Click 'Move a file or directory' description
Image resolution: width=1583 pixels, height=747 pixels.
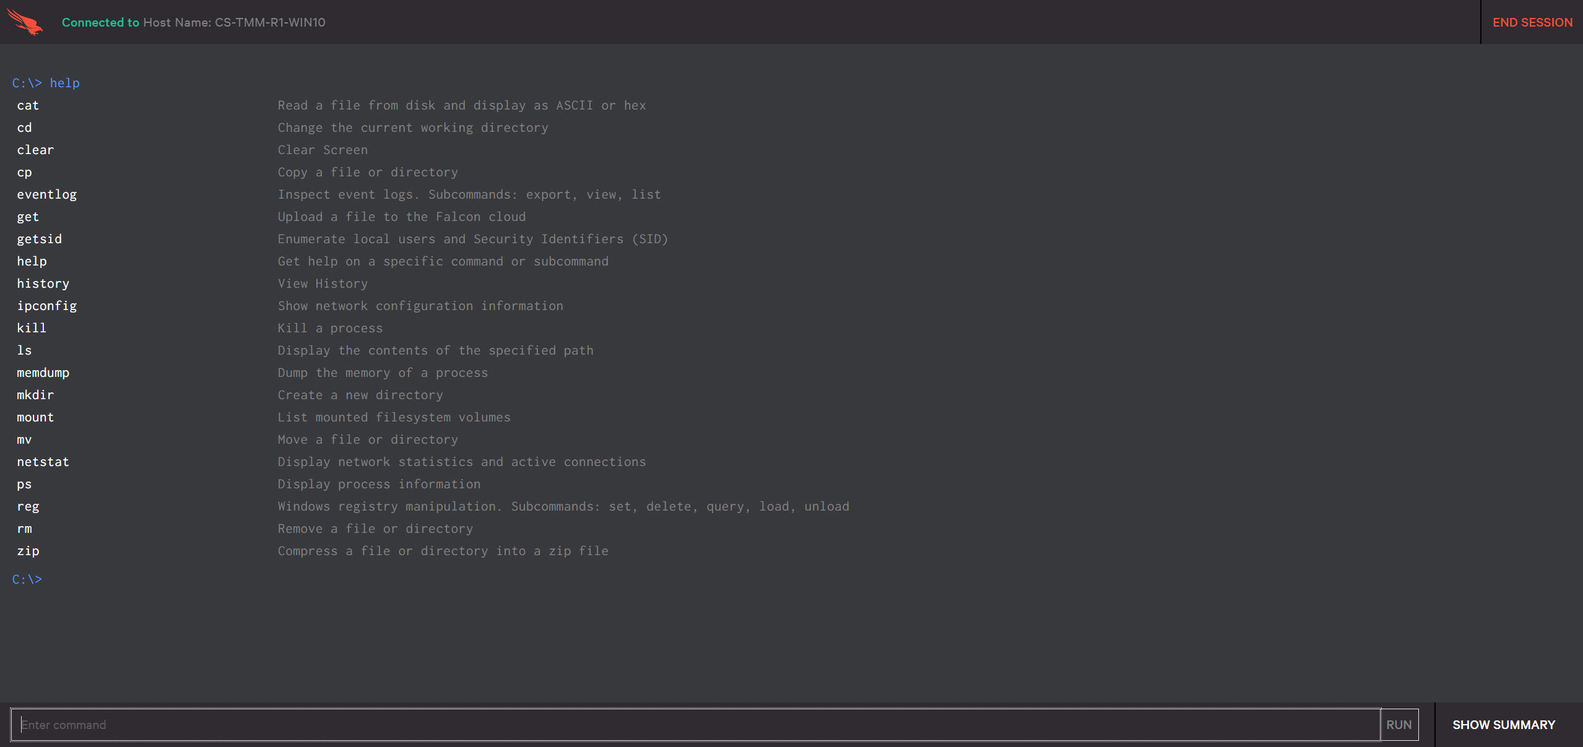(368, 439)
